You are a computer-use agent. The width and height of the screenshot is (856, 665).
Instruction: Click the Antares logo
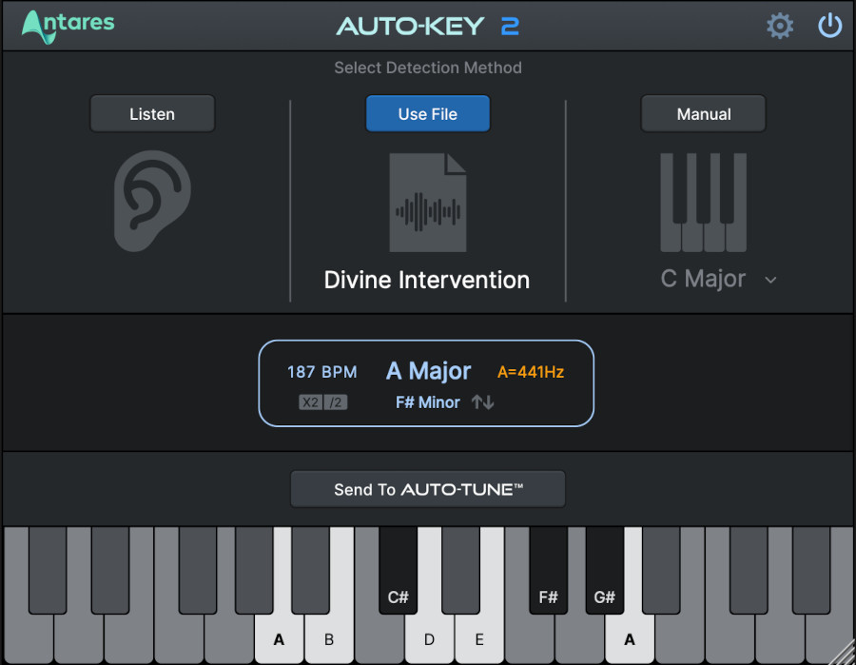[x=67, y=26]
